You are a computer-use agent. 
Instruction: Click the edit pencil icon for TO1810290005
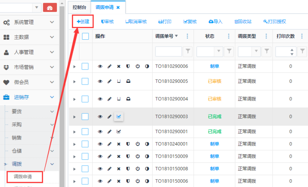[109, 81]
